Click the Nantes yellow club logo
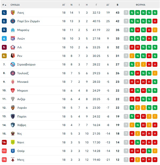This screenshot has width=160, height=165. pyautogui.click(x=13, y=142)
